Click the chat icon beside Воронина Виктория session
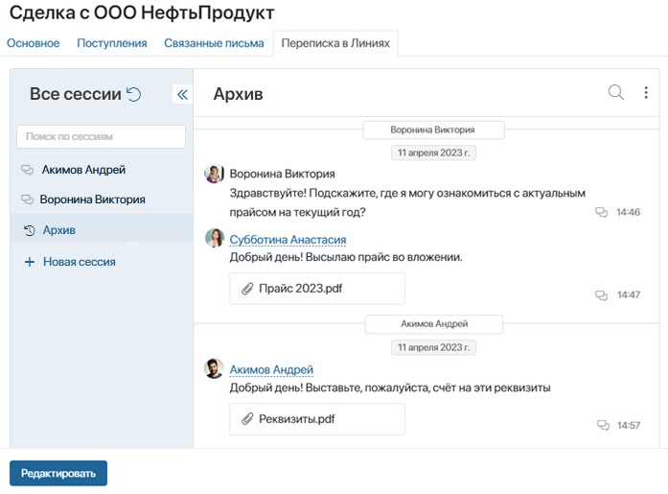The width and height of the screenshot is (668, 494). pyautogui.click(x=27, y=200)
